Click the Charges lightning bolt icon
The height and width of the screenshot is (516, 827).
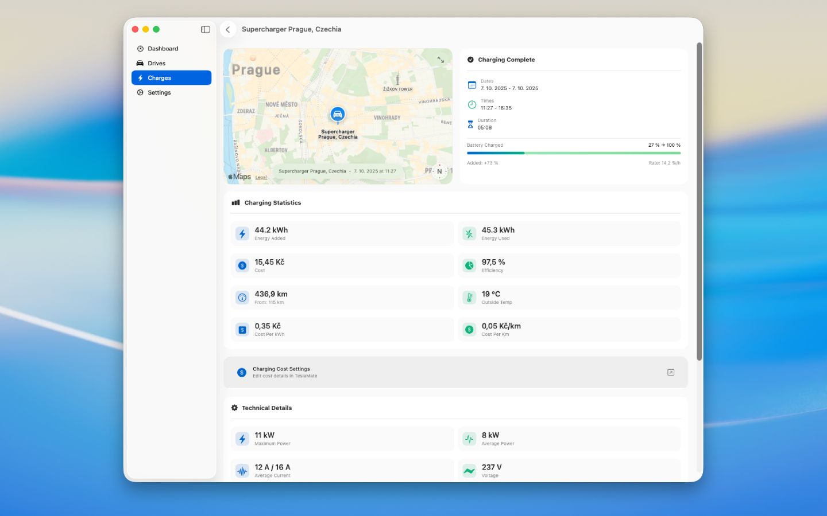click(x=140, y=78)
